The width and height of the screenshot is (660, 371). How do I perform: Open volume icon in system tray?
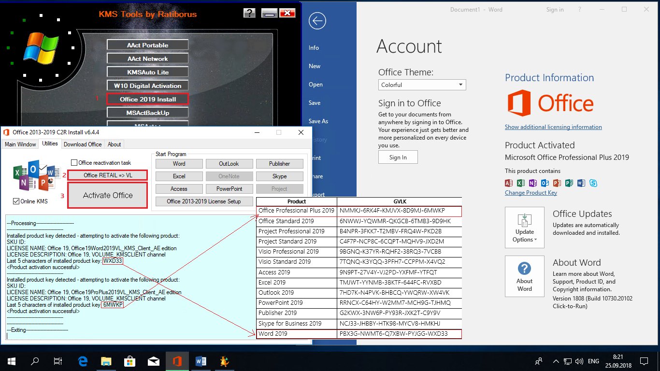tap(580, 361)
